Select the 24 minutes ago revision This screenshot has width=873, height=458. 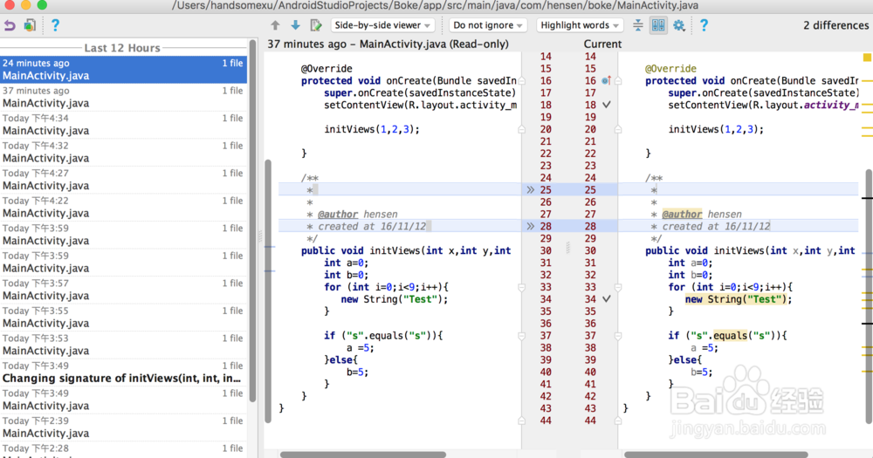tap(123, 70)
